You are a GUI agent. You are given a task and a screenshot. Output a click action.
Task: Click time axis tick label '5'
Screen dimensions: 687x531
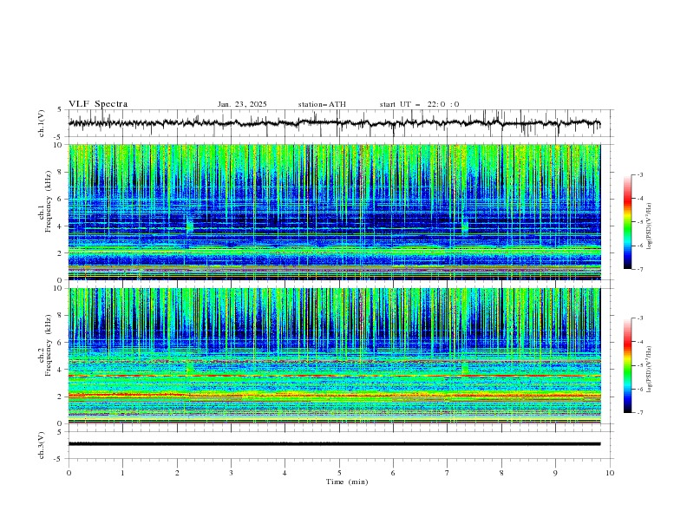tap(339, 473)
